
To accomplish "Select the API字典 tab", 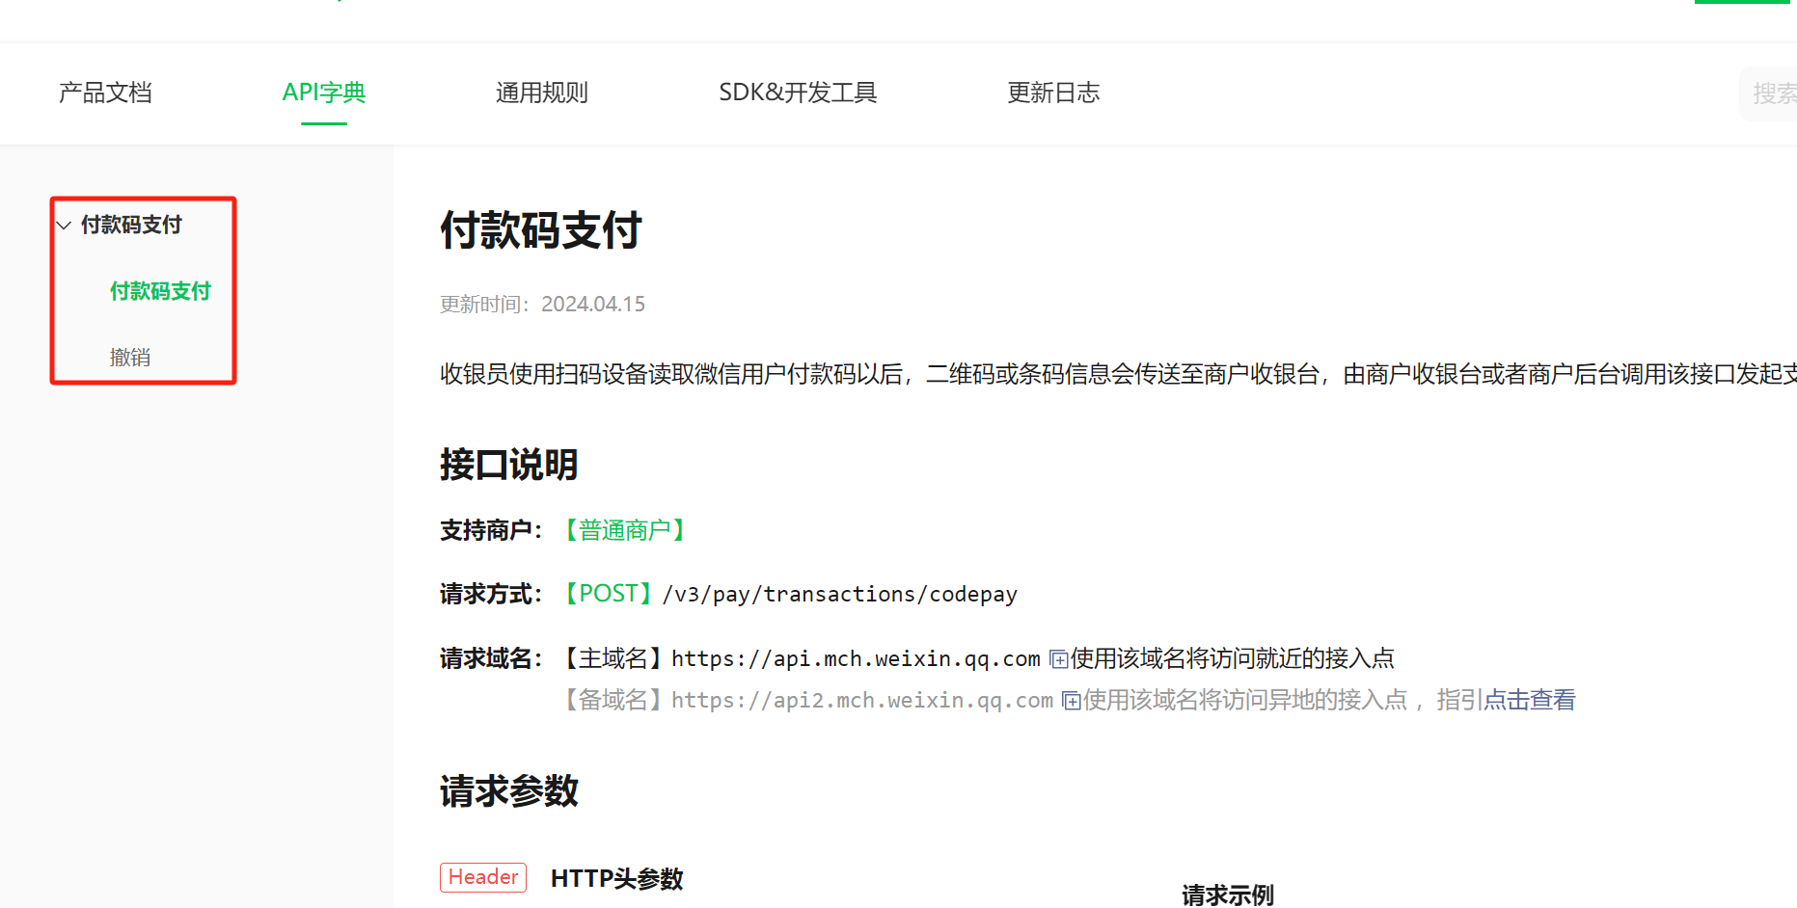I will (x=324, y=93).
